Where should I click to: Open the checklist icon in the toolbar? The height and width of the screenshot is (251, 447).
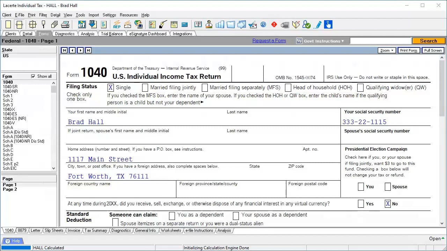point(152,24)
